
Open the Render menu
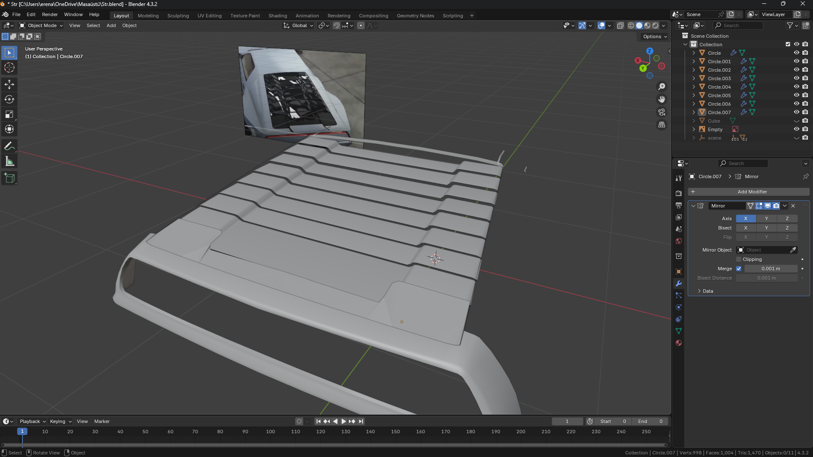click(x=50, y=14)
